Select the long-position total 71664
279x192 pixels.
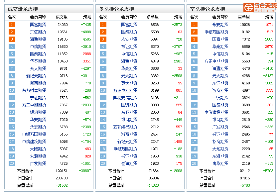point(154,171)
